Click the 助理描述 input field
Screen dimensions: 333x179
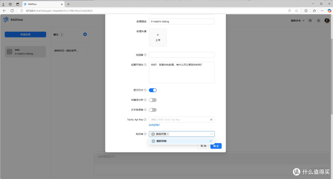(182, 22)
